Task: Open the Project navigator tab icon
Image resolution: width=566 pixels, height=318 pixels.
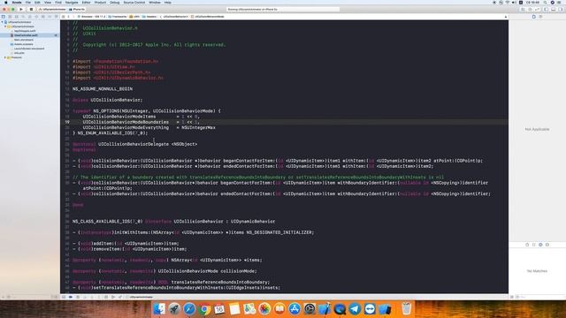Action: (4, 17)
